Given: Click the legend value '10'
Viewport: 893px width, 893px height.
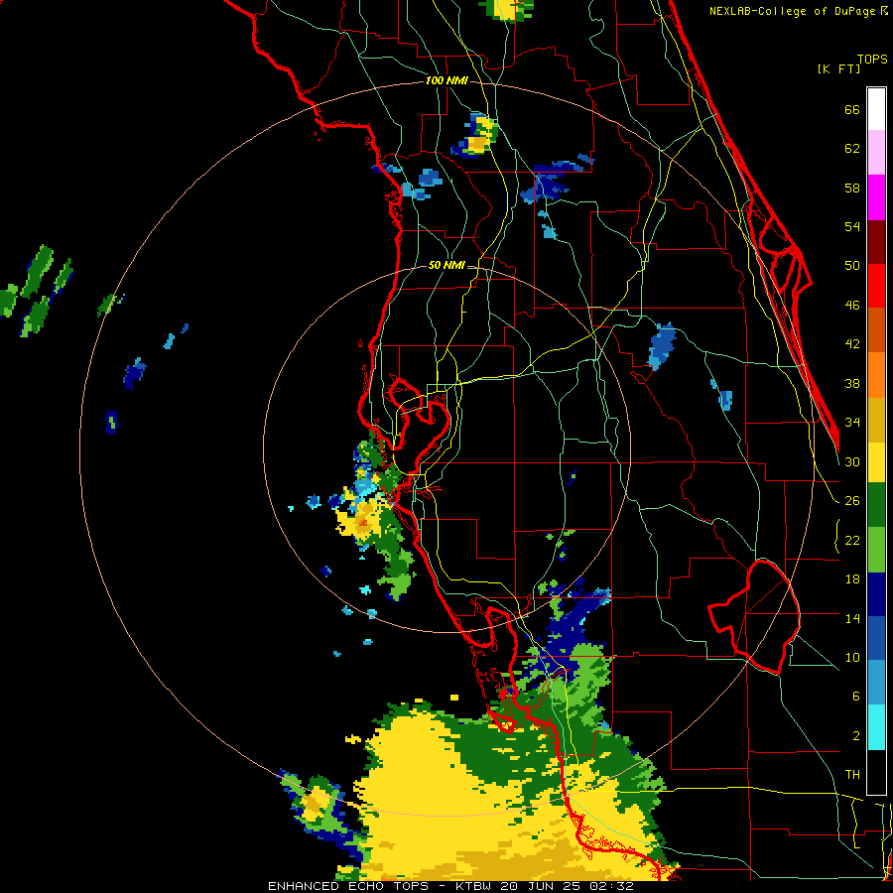Looking at the screenshot, I should click(852, 657).
